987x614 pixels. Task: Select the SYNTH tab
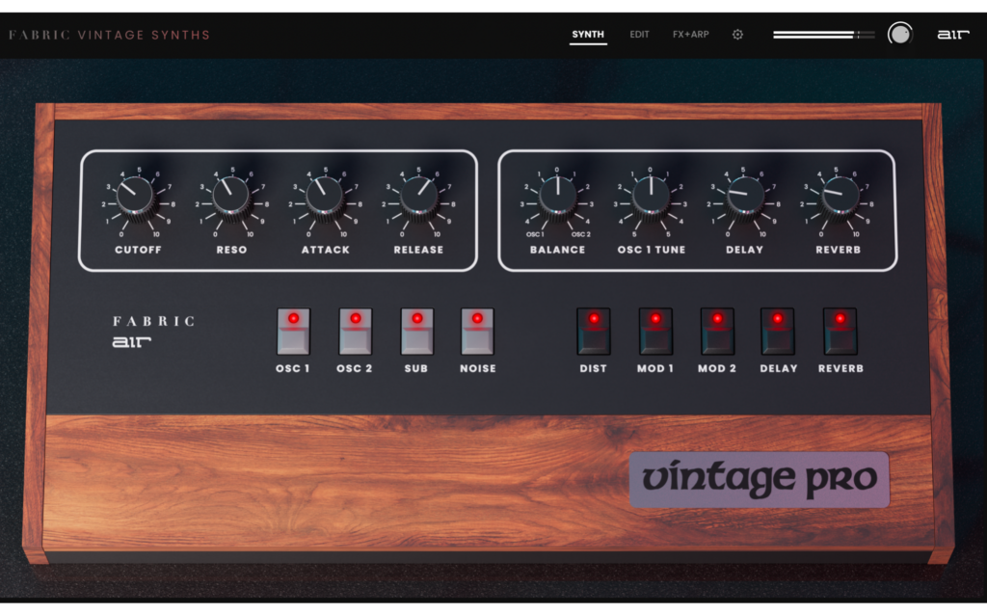[x=588, y=34]
